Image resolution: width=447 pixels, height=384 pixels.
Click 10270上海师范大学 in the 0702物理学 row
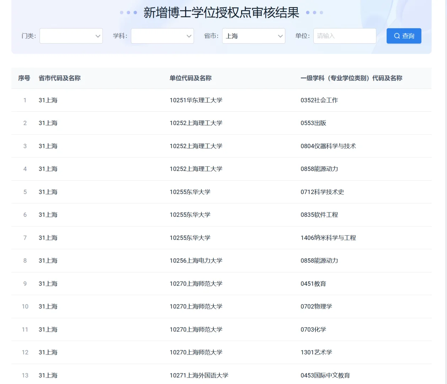click(x=196, y=306)
